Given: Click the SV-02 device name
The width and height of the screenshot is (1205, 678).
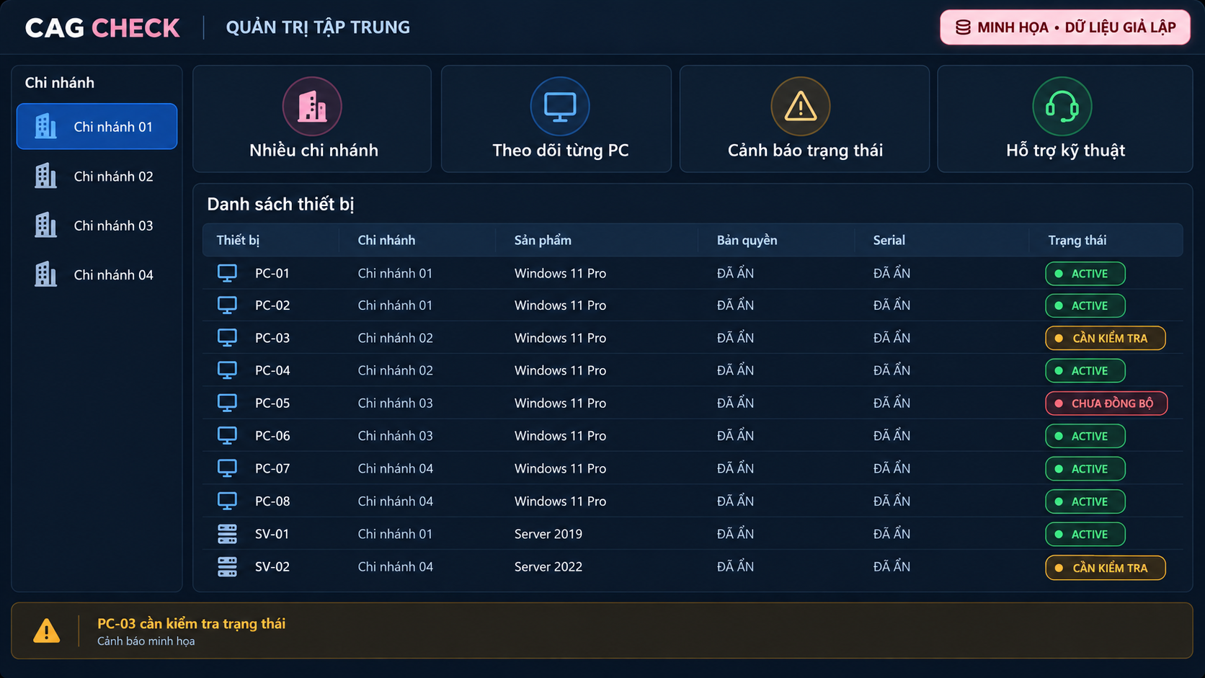Looking at the screenshot, I should tap(272, 566).
